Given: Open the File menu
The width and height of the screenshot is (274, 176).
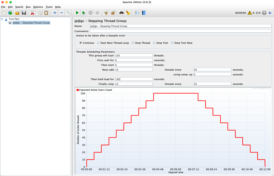Looking at the screenshot, I should coord(3,7).
